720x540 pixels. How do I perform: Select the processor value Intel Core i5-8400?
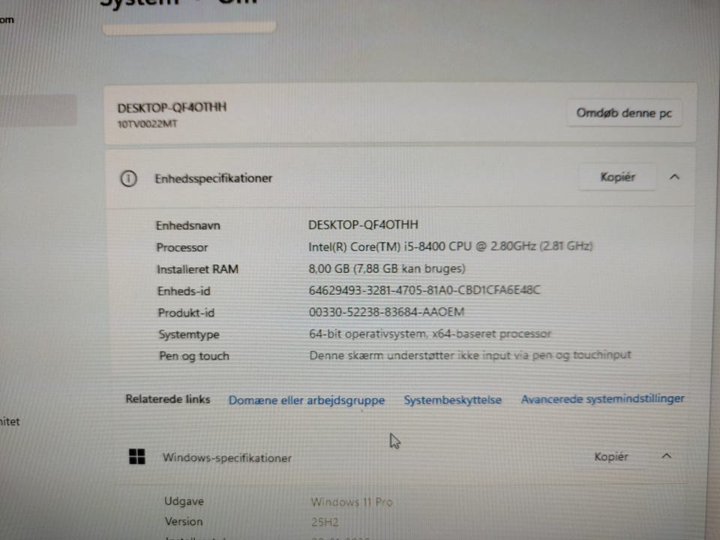click(450, 247)
